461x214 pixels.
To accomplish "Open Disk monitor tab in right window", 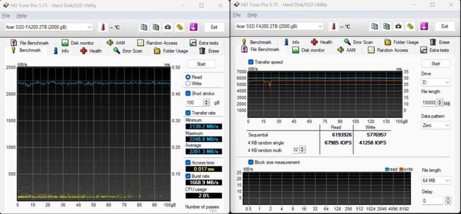I will [308, 50].
